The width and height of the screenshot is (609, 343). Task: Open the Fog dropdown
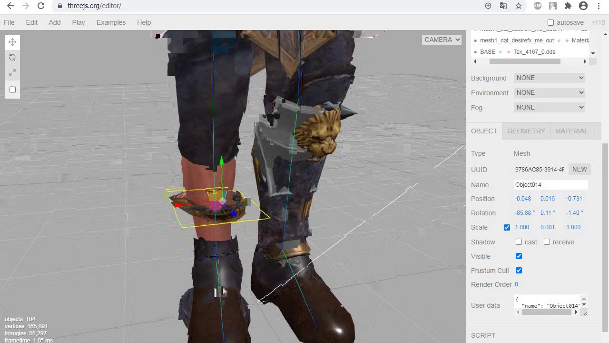coord(550,107)
